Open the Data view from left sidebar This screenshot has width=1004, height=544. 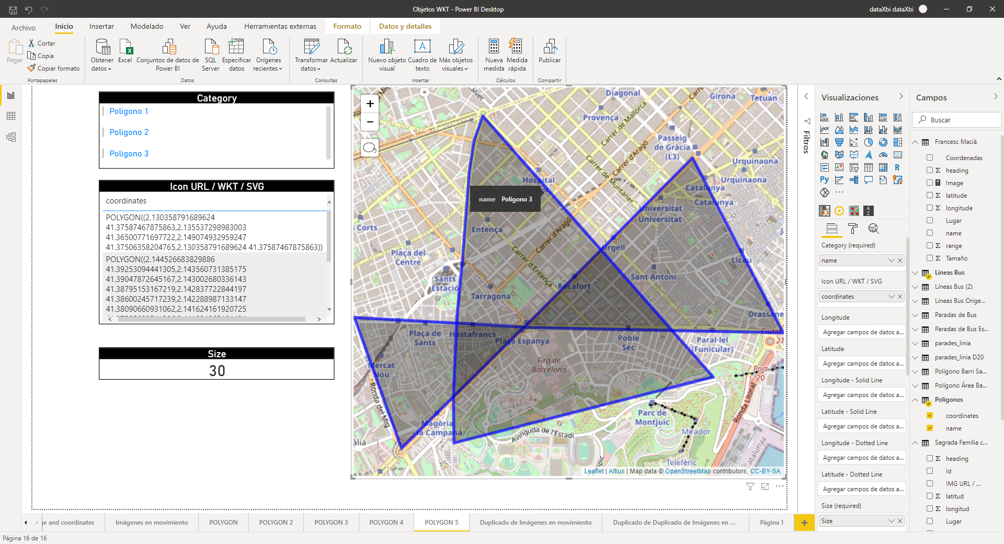pyautogui.click(x=11, y=116)
